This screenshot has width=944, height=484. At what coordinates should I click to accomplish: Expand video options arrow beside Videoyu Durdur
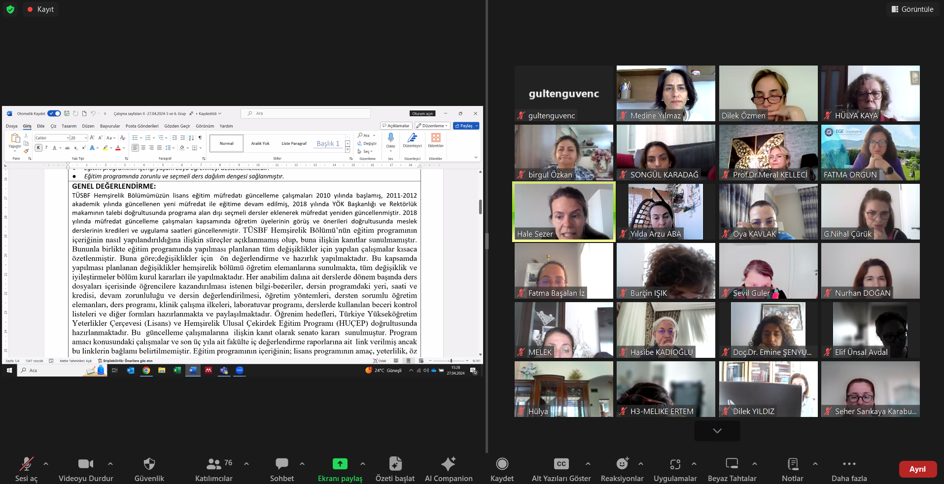point(110,464)
